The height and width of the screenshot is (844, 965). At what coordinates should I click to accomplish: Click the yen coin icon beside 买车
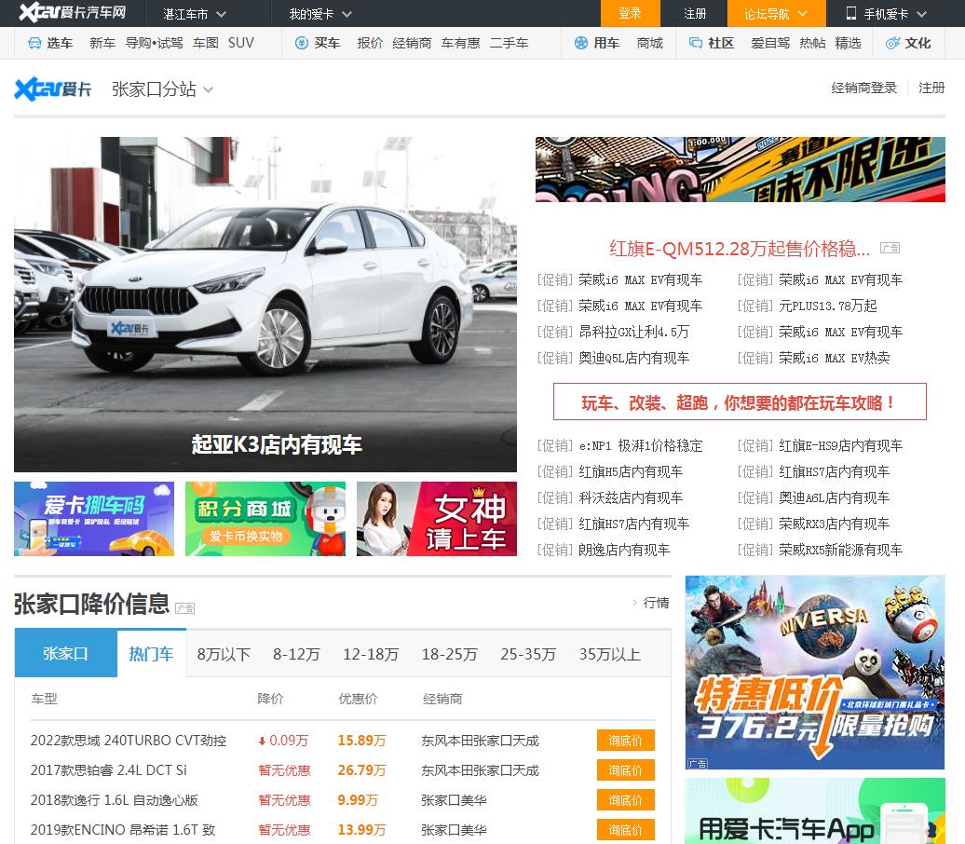[x=302, y=43]
